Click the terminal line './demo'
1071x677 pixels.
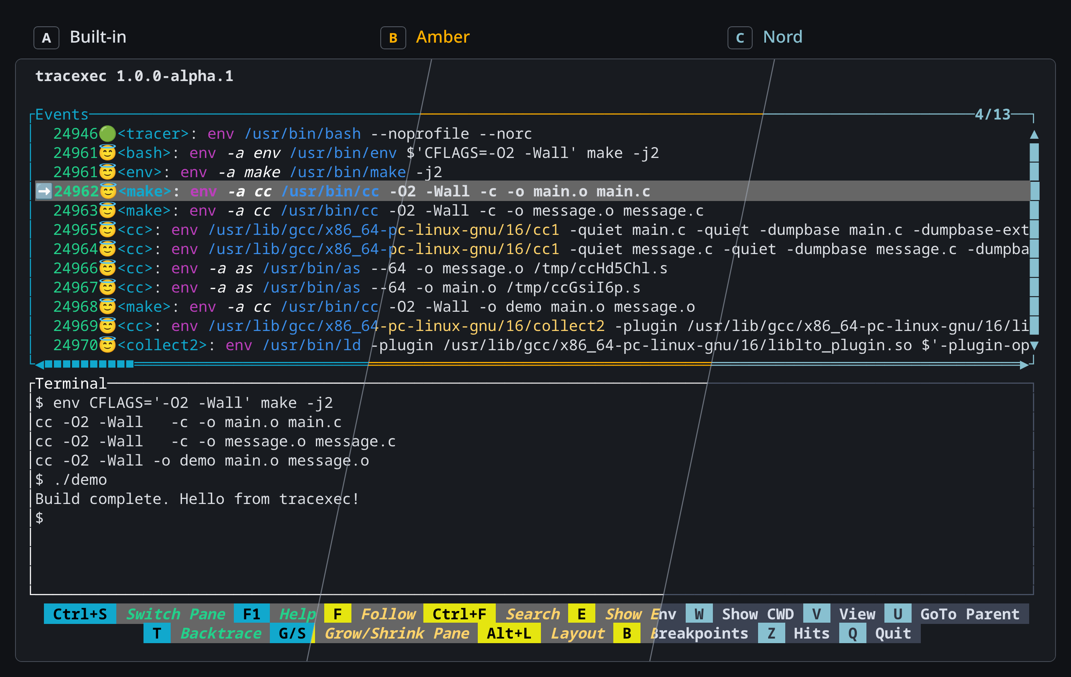[x=71, y=480]
